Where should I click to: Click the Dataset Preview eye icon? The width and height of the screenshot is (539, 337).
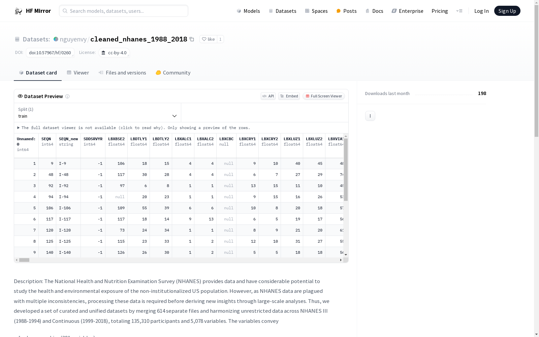pos(20,96)
